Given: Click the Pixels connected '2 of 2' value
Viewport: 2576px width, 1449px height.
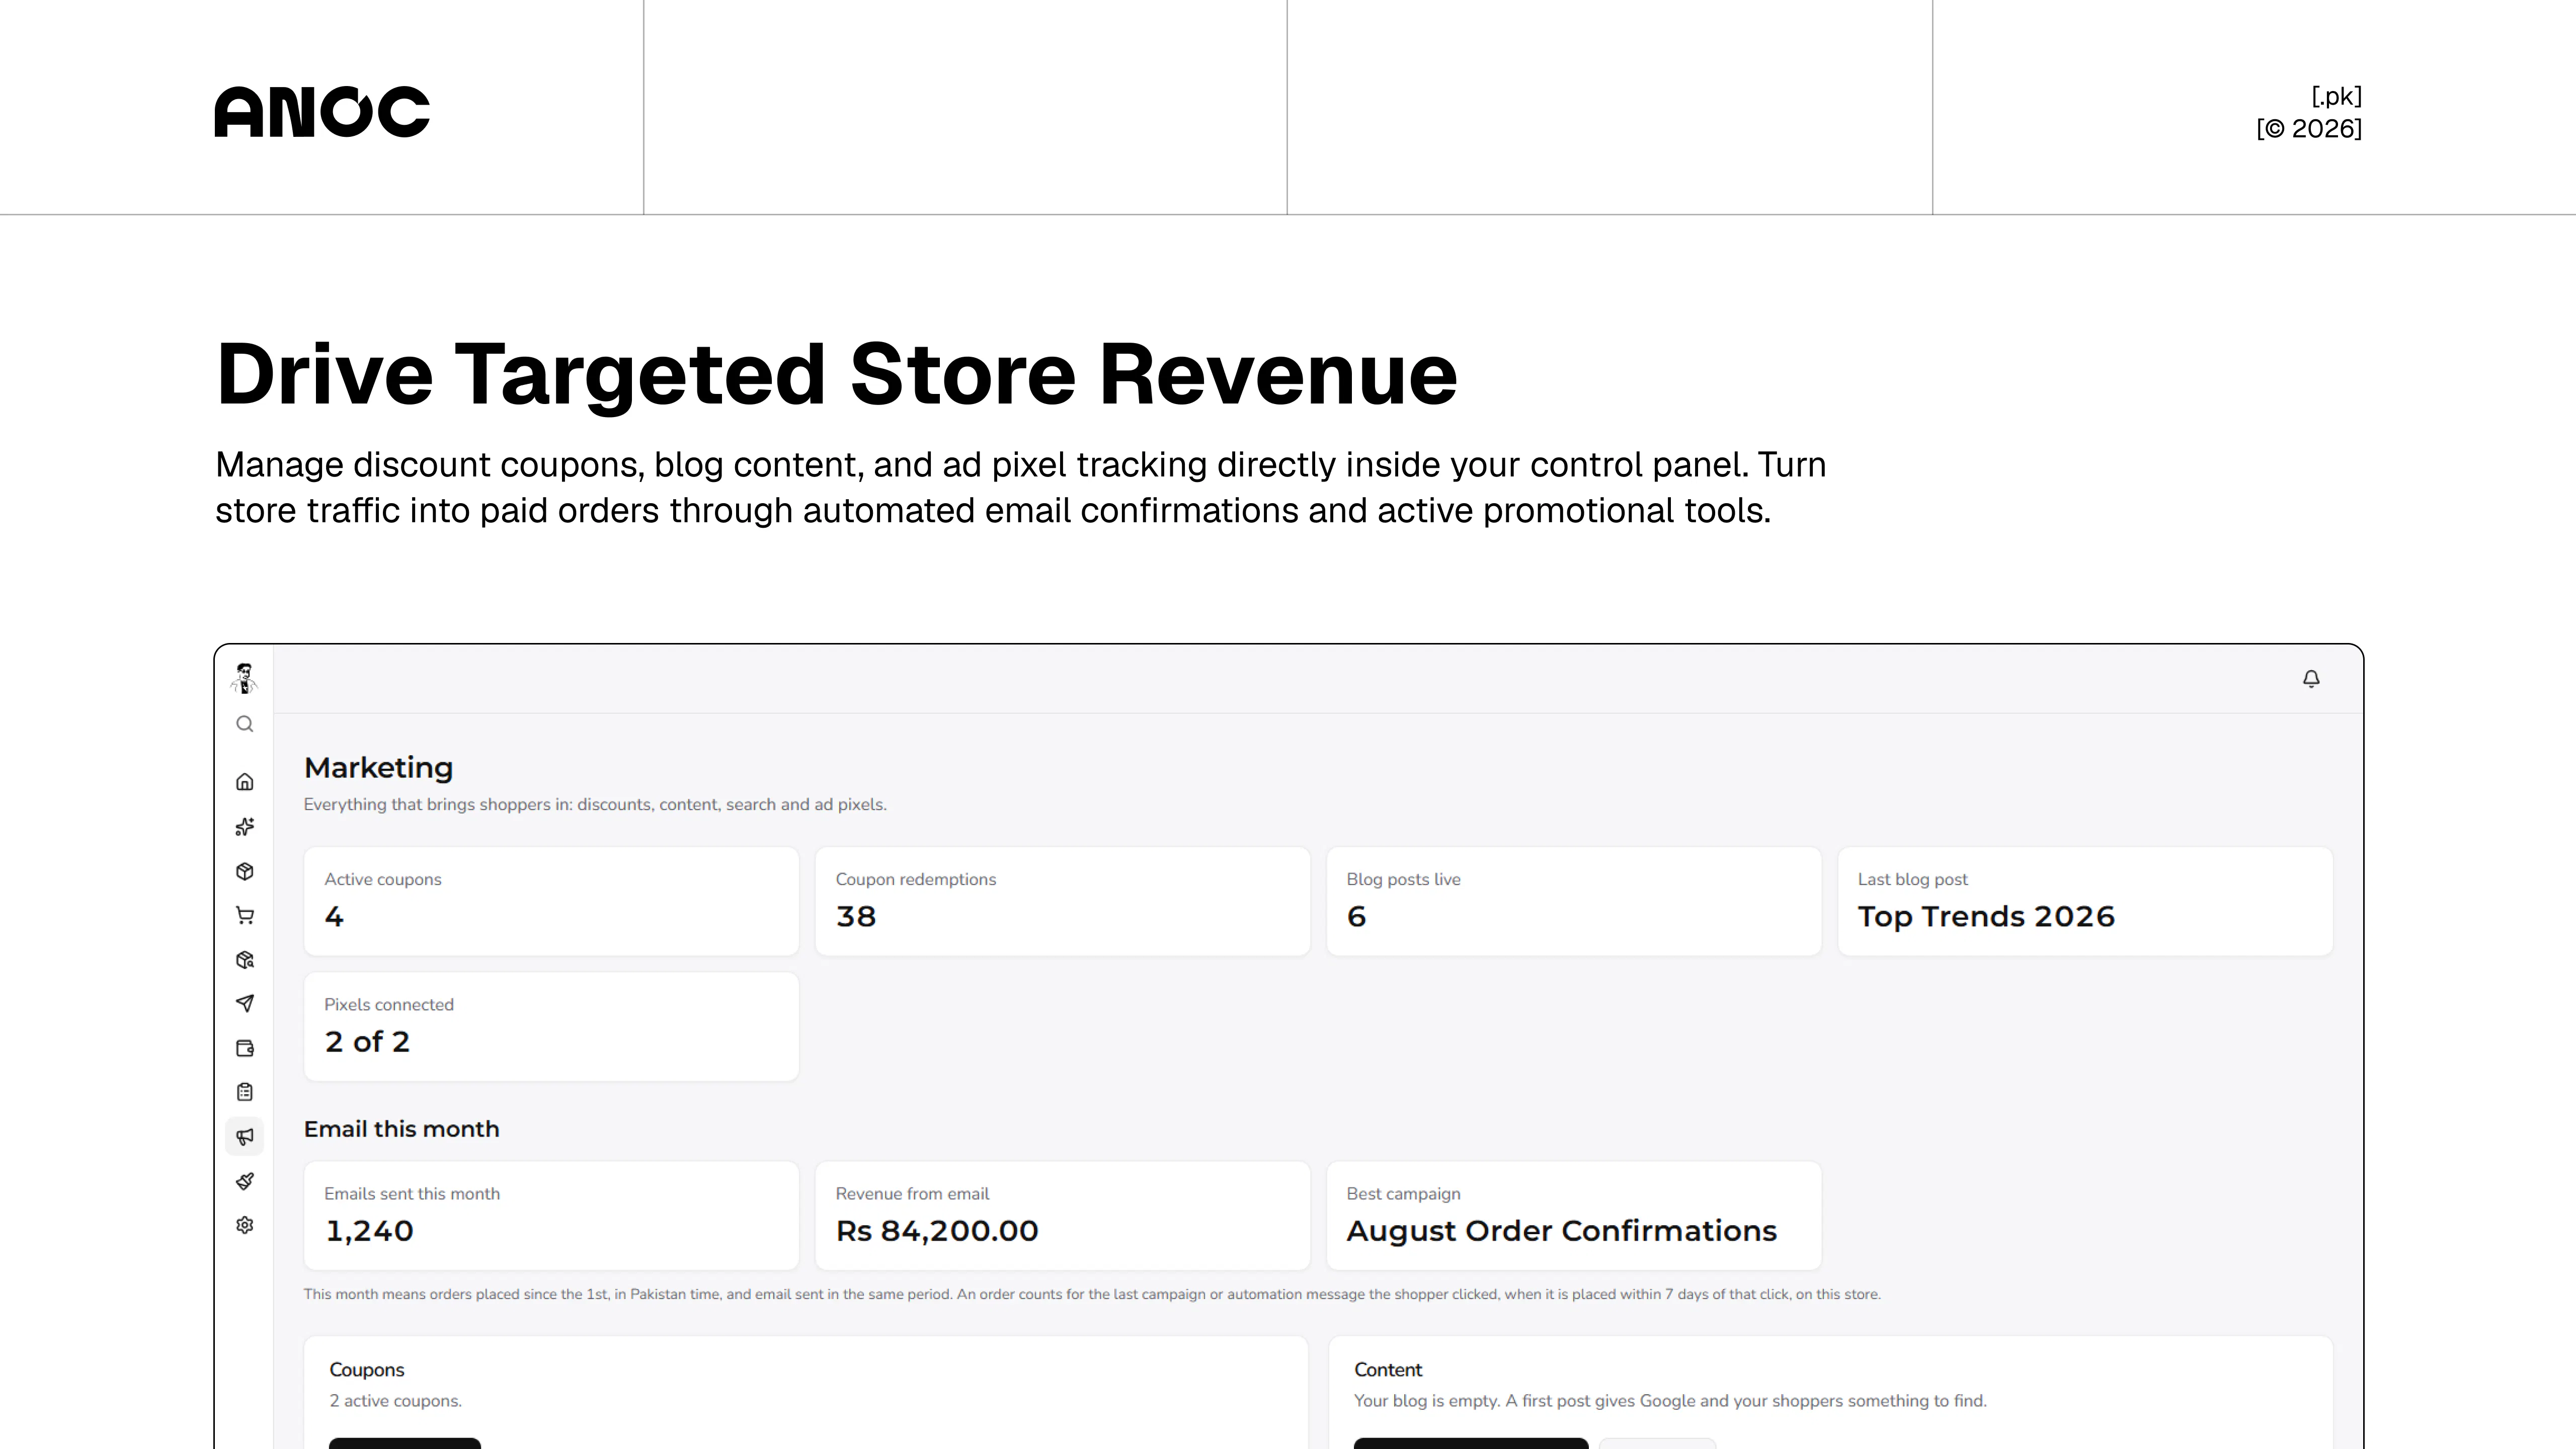Looking at the screenshot, I should coord(367,1042).
